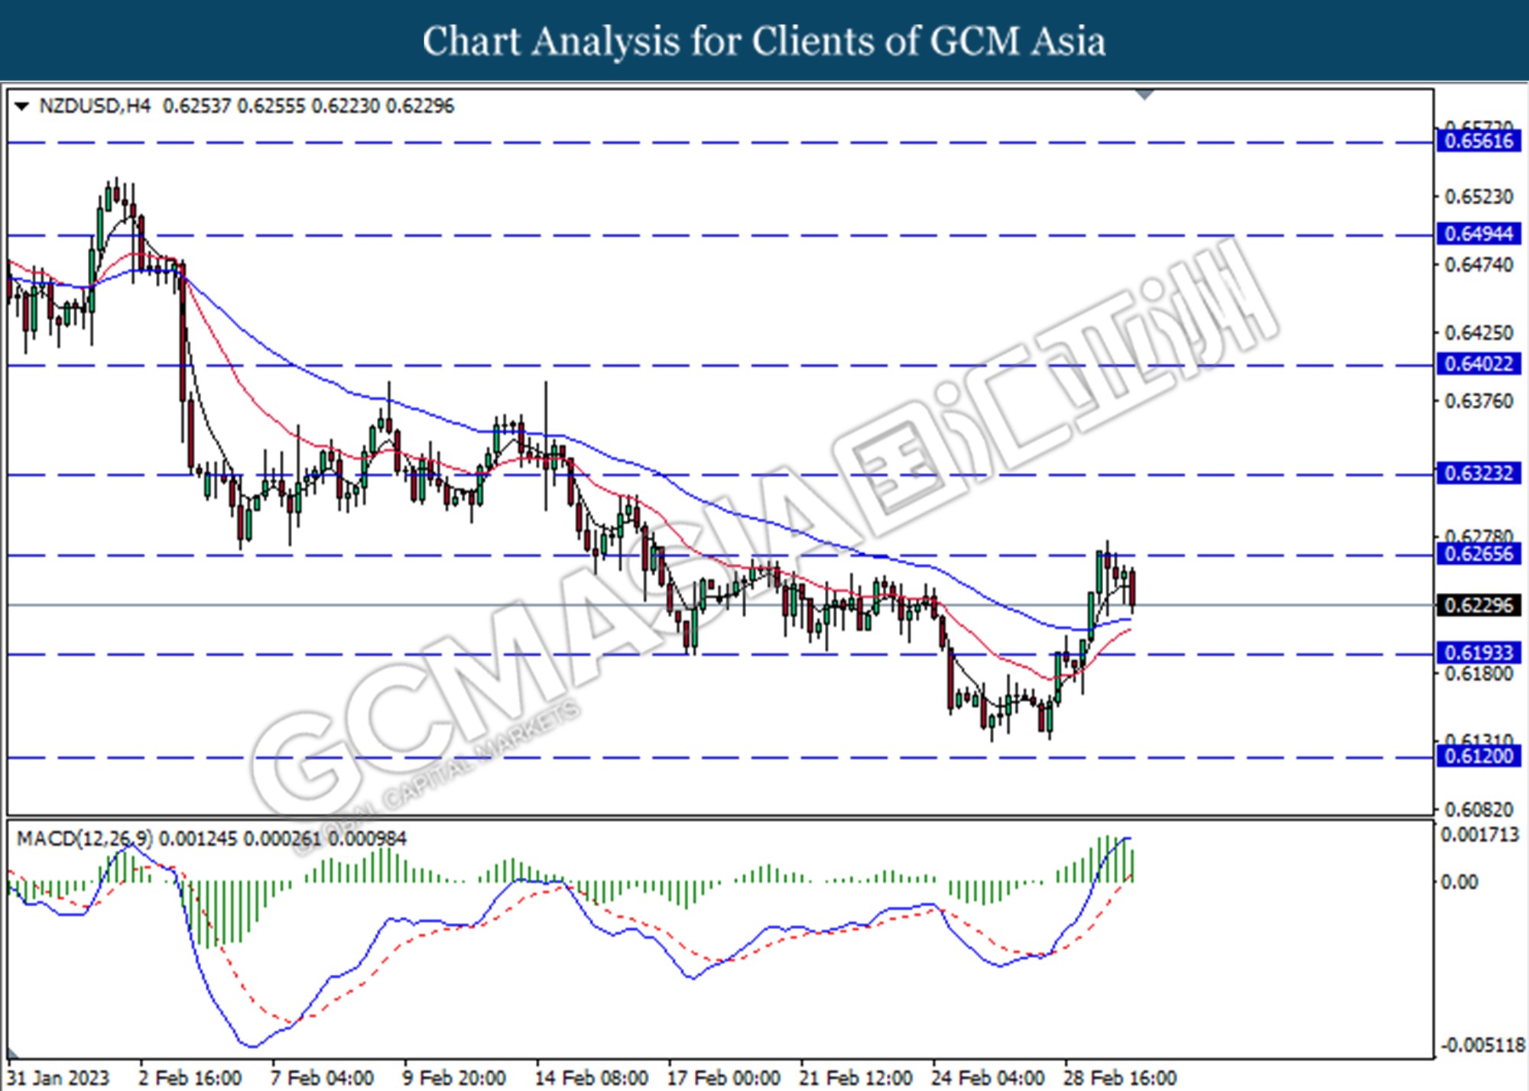The width and height of the screenshot is (1529, 1091).
Task: Click the 9 Feb 20:00 time label
Action: 455,1078
